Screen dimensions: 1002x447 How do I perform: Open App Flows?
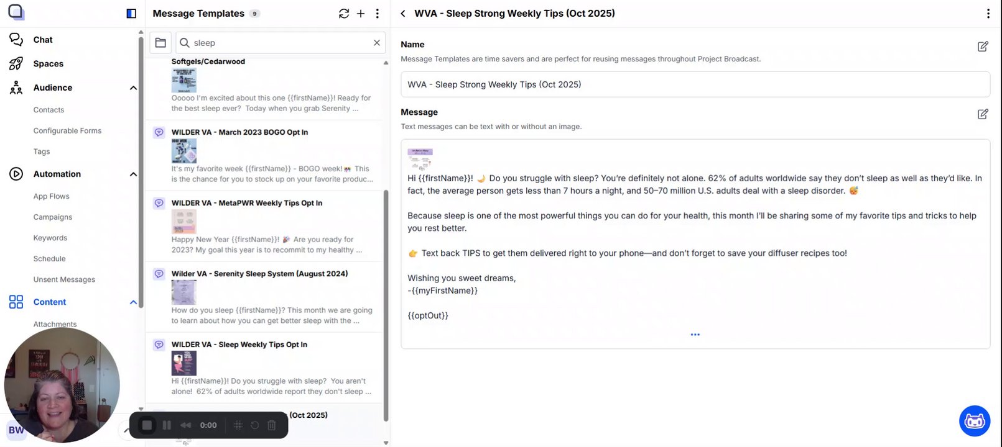pos(51,196)
